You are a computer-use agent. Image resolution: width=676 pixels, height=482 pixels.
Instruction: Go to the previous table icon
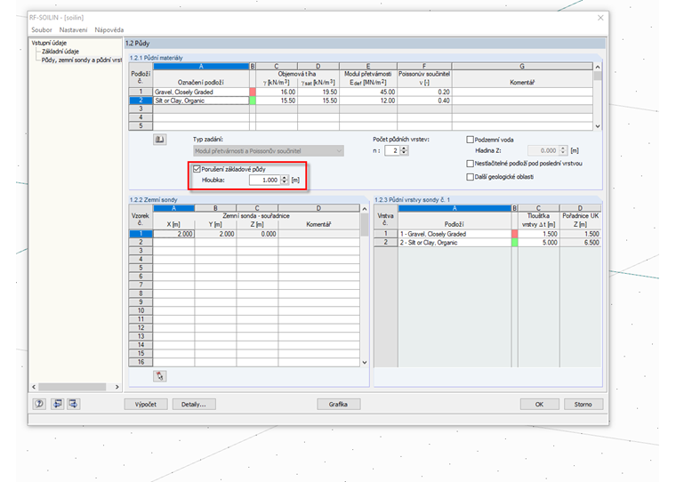57,404
